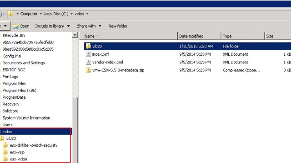Expand the Include in library dropdown

(x=68, y=26)
